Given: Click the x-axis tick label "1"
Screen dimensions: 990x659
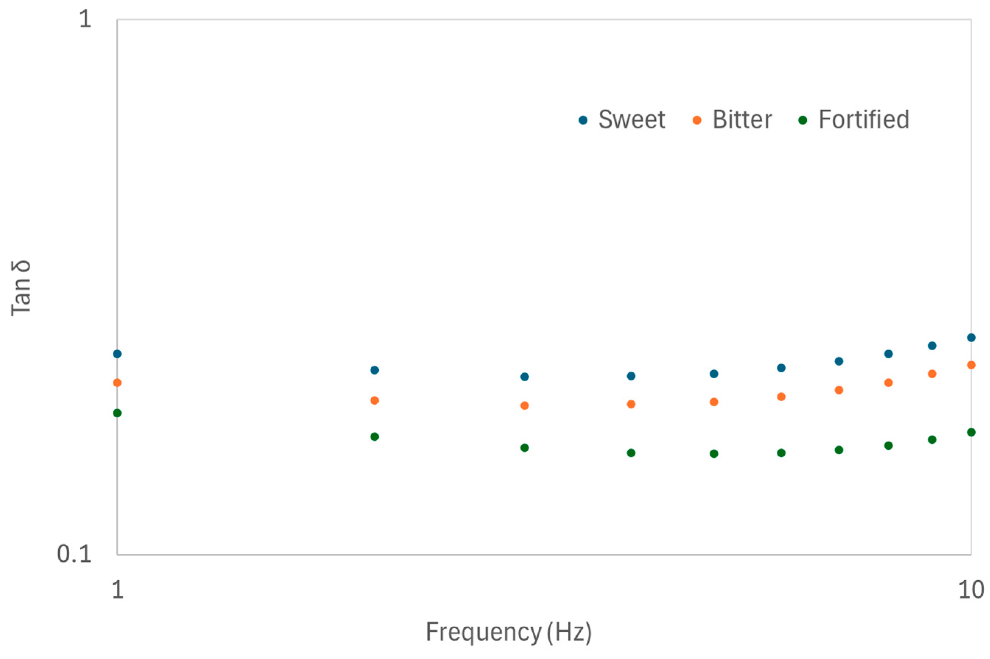Looking at the screenshot, I should [x=117, y=590].
